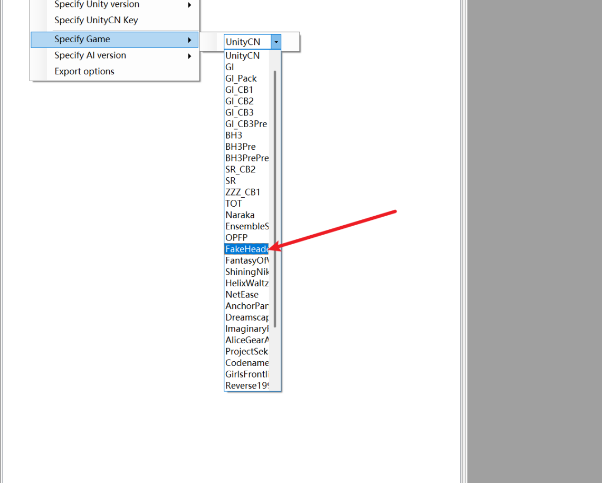Select the EnsembleS list item
This screenshot has height=483, width=602.
pos(246,226)
